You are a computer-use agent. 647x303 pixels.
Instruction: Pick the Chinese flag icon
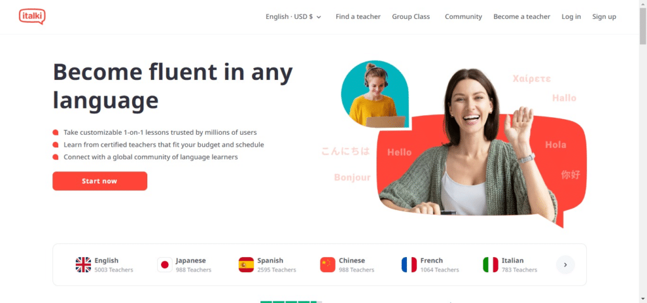328,265
